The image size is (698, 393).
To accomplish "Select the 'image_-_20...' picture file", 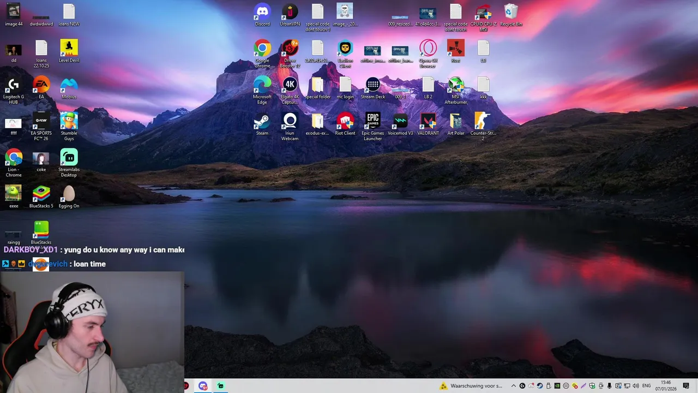I will click(x=345, y=15).
